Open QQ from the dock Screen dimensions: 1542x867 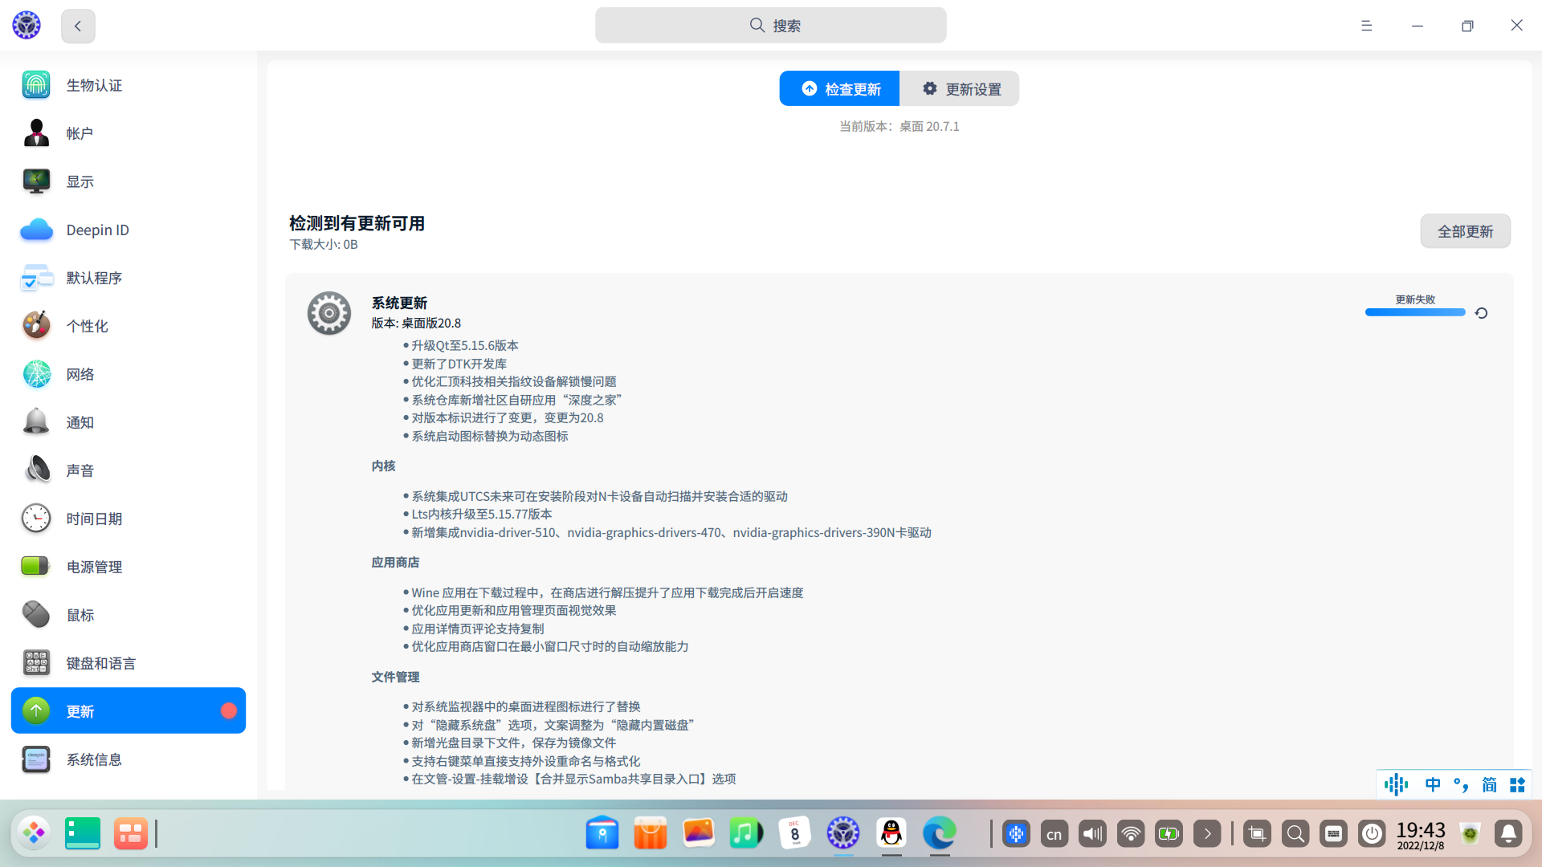pos(891,833)
